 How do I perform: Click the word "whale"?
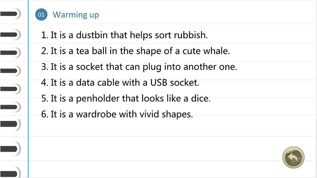pyautogui.click(x=218, y=51)
